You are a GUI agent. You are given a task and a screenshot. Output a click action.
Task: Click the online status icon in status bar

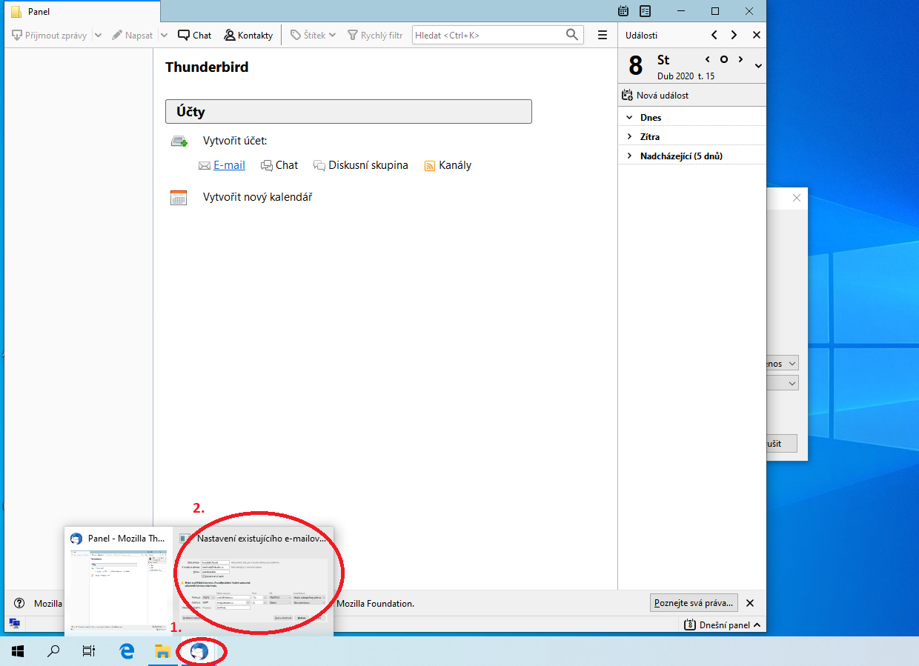point(14,624)
